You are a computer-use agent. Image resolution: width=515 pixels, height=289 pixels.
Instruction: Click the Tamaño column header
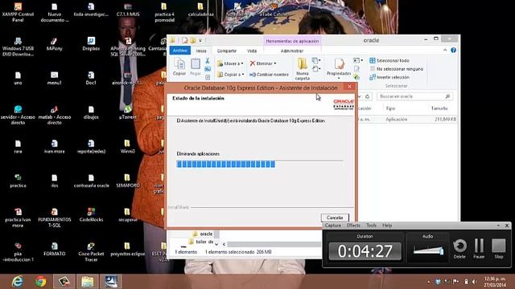[x=439, y=108]
